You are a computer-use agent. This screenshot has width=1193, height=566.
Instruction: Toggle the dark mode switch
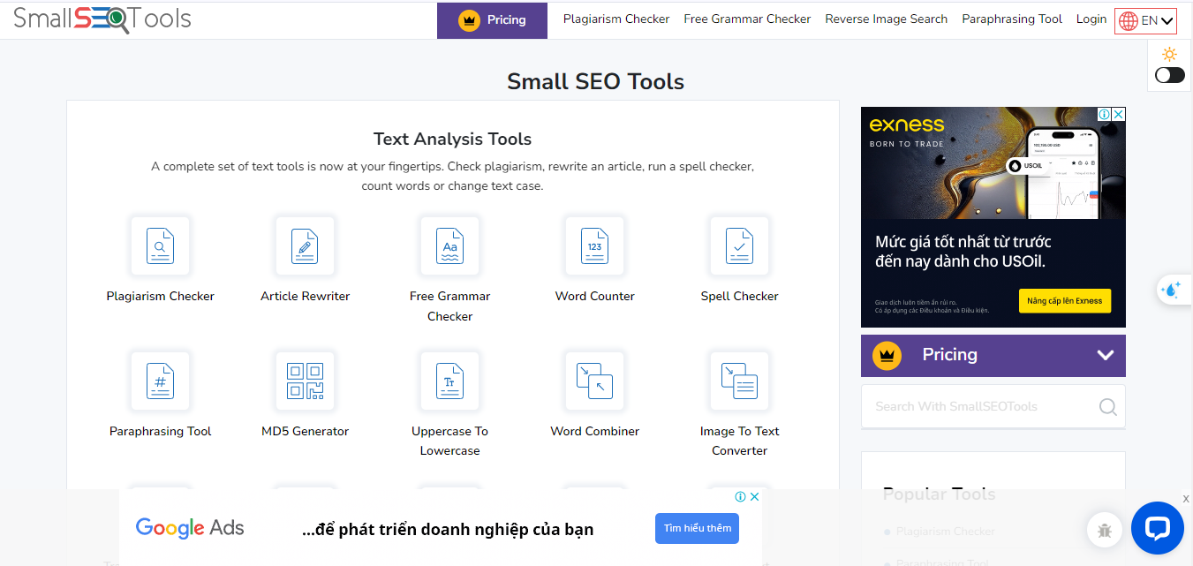(1169, 75)
